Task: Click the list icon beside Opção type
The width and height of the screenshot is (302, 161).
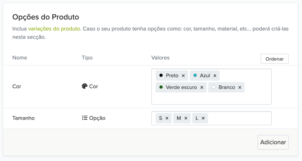Action: 85,118
